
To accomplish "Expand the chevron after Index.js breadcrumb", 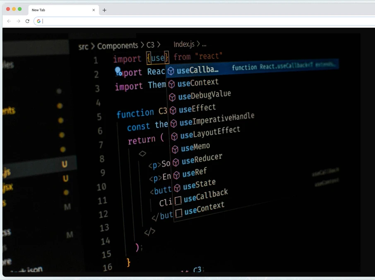I will (198, 44).
